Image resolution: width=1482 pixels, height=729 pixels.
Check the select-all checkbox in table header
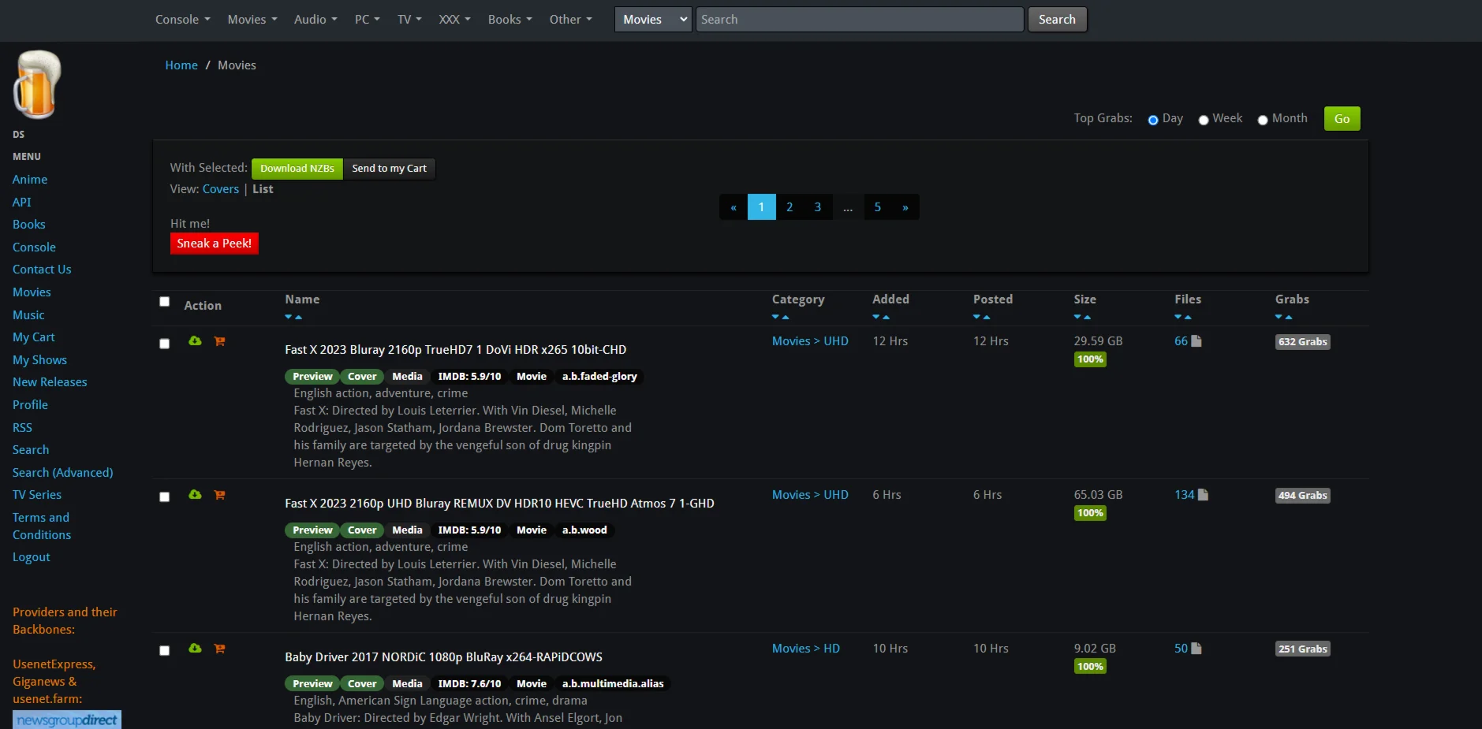[x=165, y=302]
